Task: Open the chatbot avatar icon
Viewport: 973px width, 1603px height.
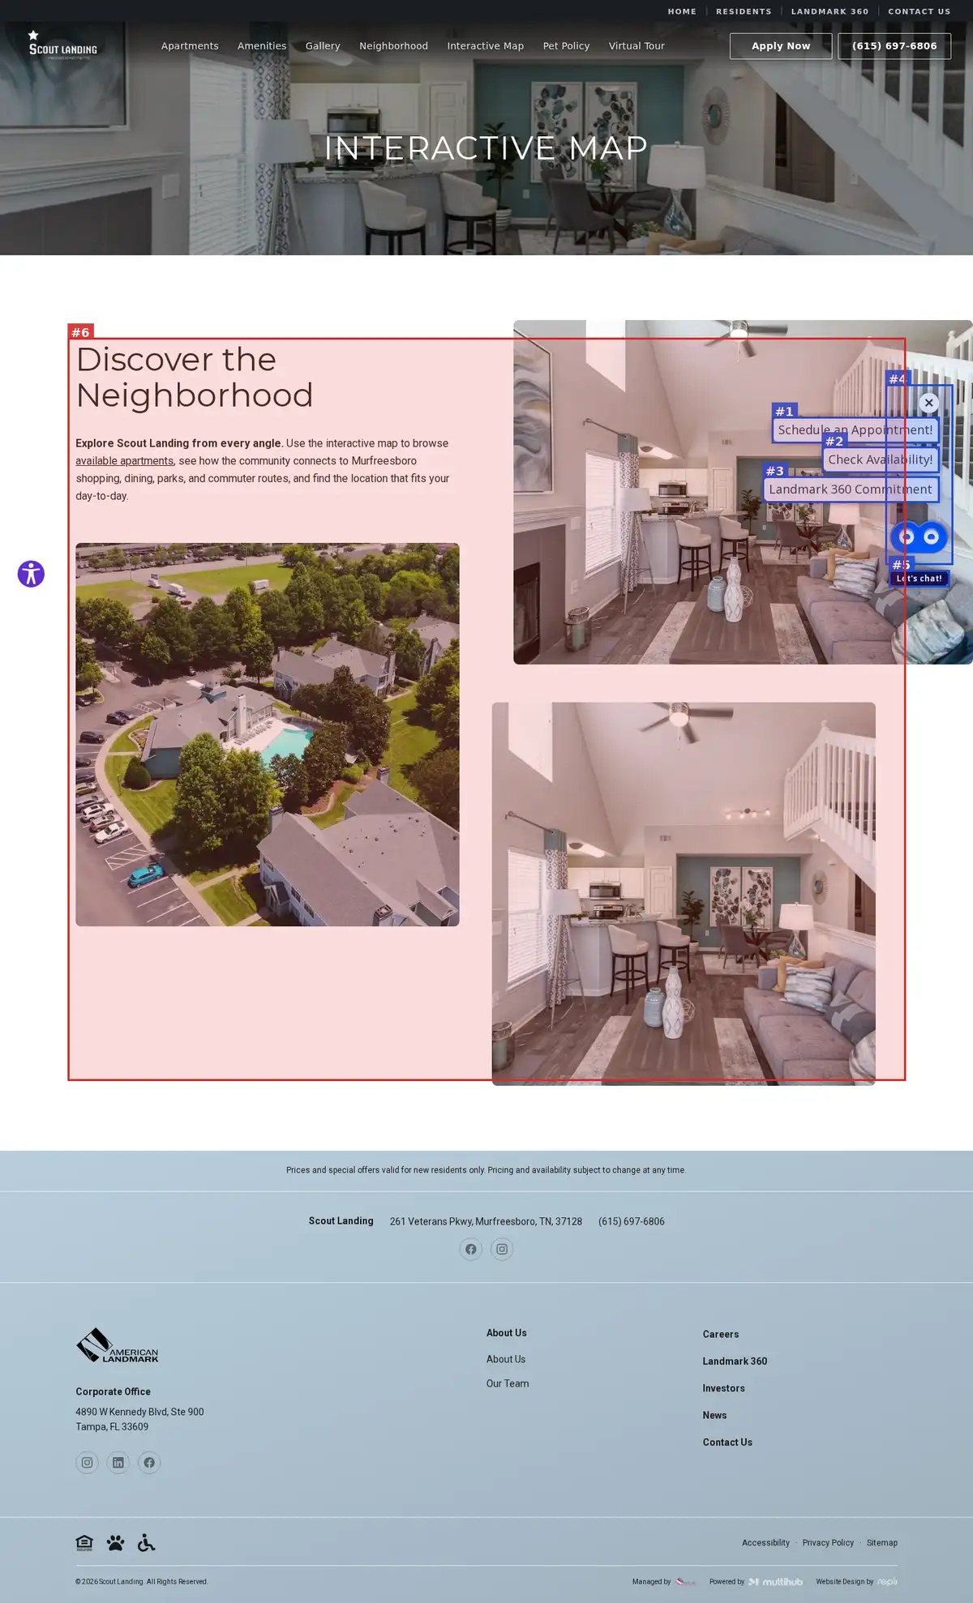Action: point(919,536)
